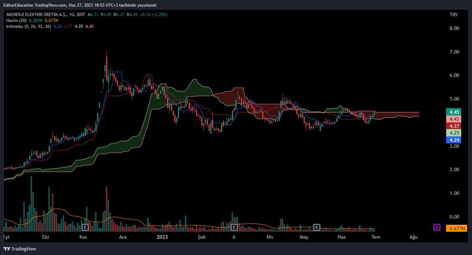Select the 2023 label on the time axis

(162, 237)
